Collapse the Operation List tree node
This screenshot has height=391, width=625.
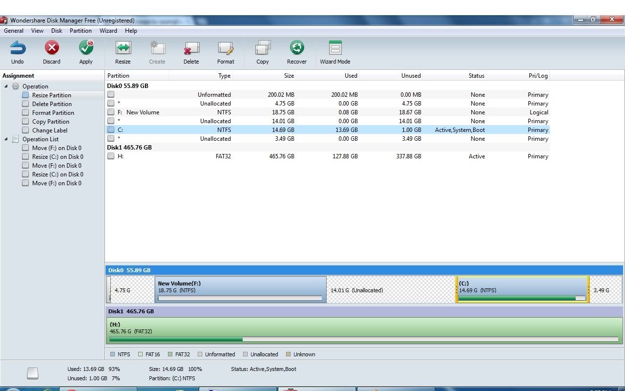6,139
